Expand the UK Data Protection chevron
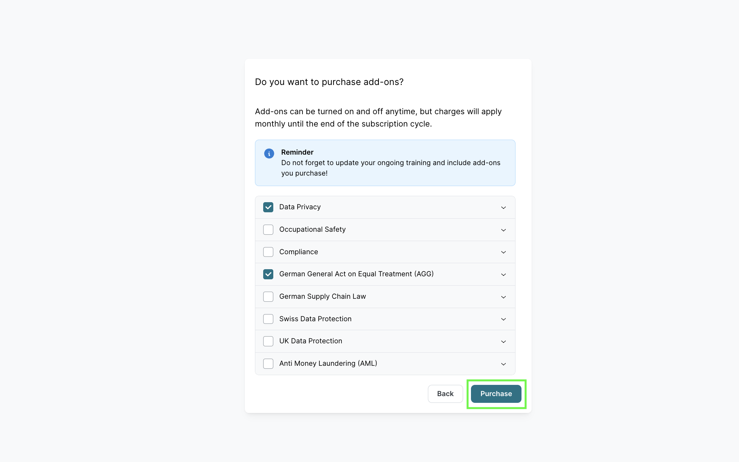This screenshot has width=739, height=462. point(504,341)
